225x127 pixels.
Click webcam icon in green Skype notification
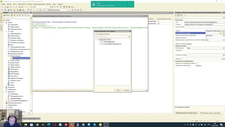94,4
